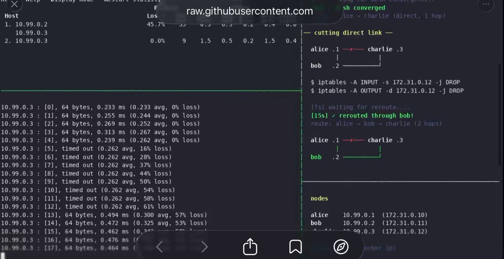Open the three-dot more options menu

tap(486, 4)
